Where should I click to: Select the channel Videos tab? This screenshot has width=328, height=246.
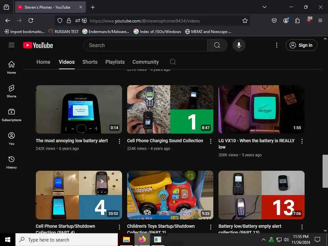point(67,62)
